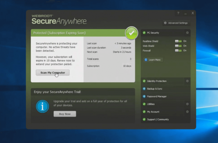Click the Webroot SecureAnywhere logo
Viewport: 218px width, 143px height.
(x=59, y=20)
